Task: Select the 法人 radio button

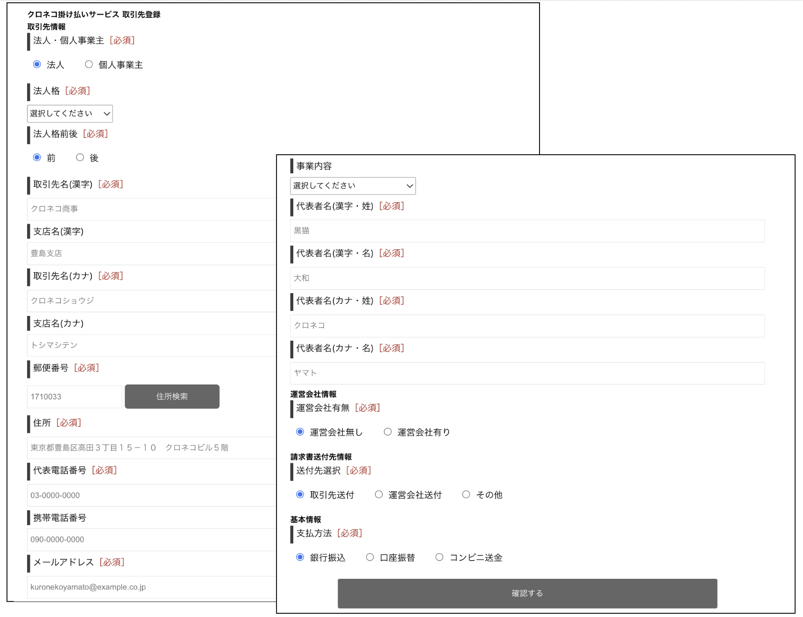Action: (x=37, y=64)
